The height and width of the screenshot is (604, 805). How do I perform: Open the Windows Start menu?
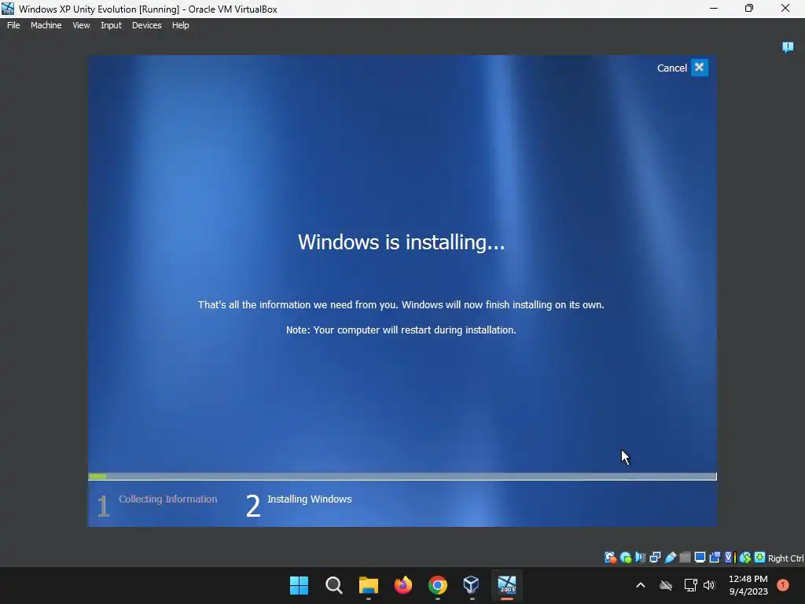pos(299,585)
